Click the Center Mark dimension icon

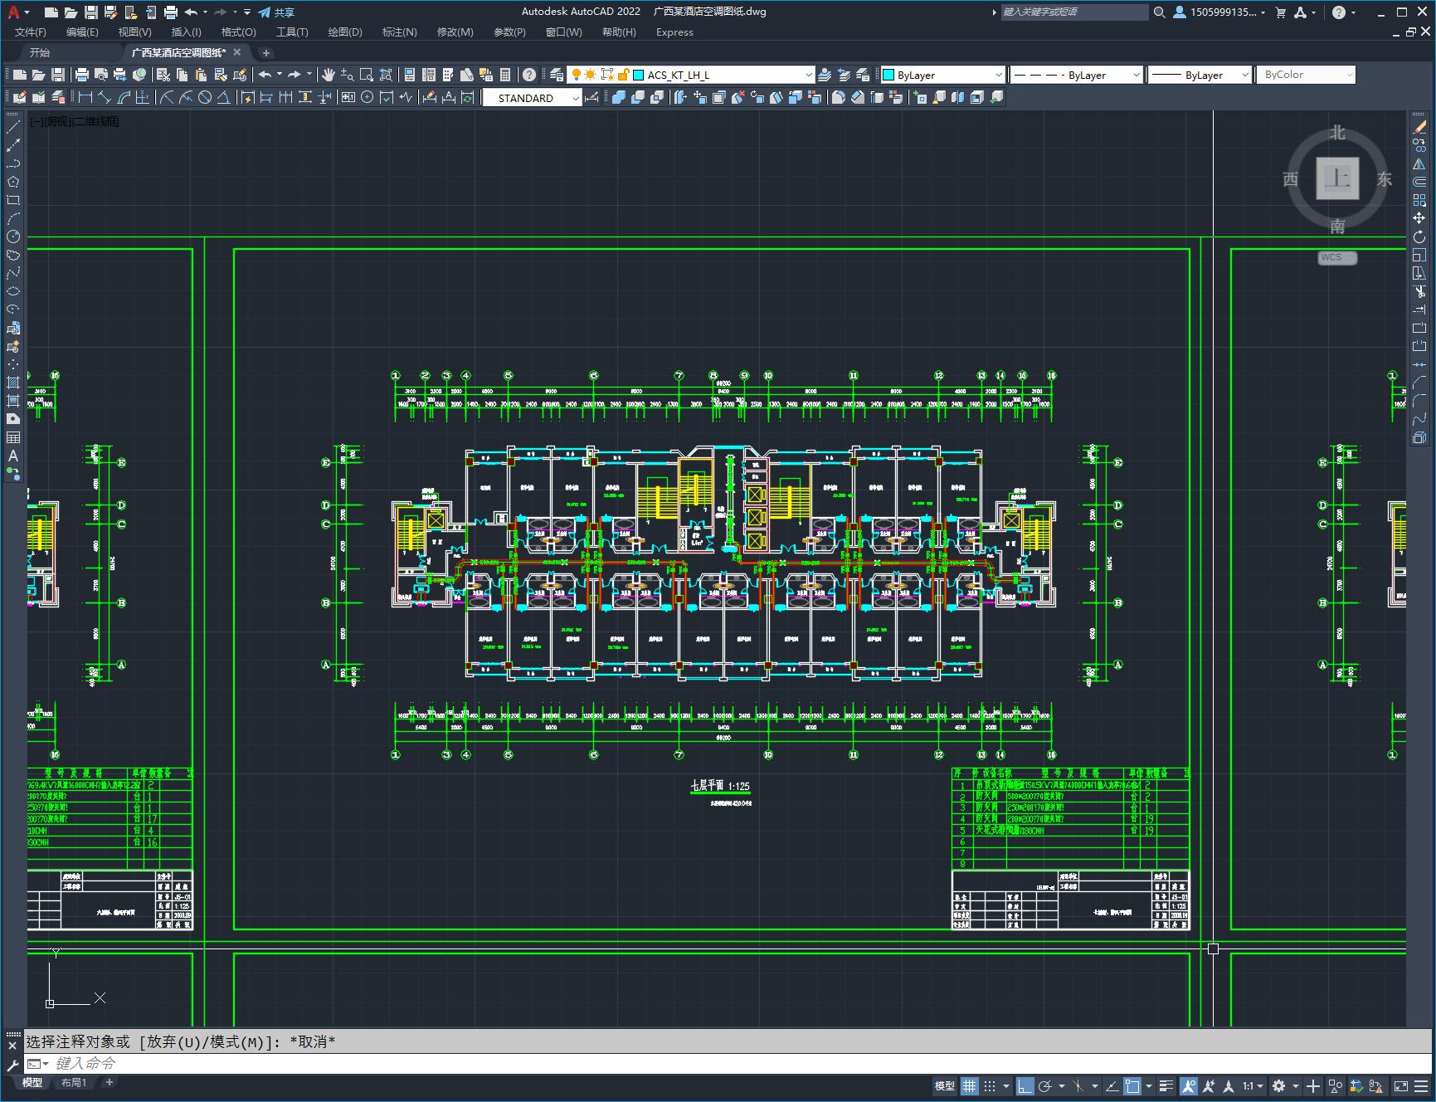367,98
